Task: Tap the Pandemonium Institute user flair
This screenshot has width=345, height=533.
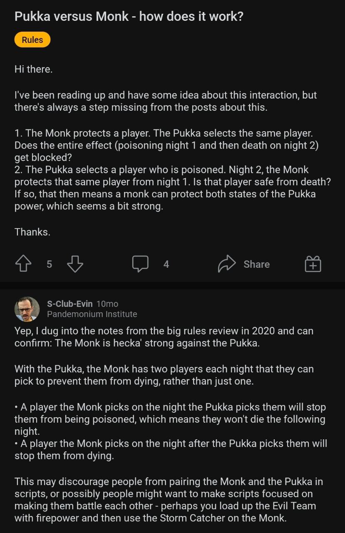Action: pos(92,314)
